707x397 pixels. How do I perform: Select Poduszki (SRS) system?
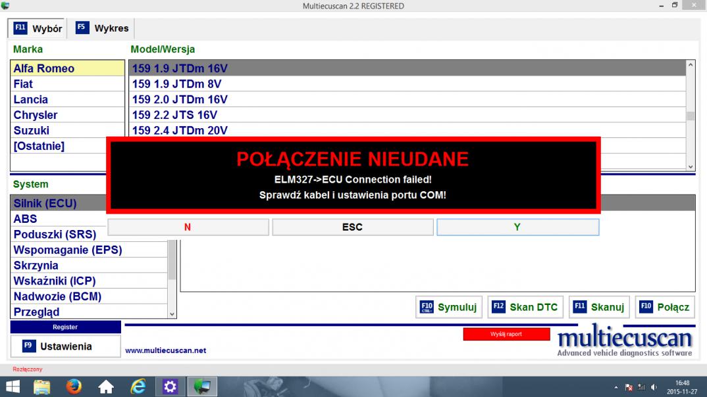(x=59, y=235)
